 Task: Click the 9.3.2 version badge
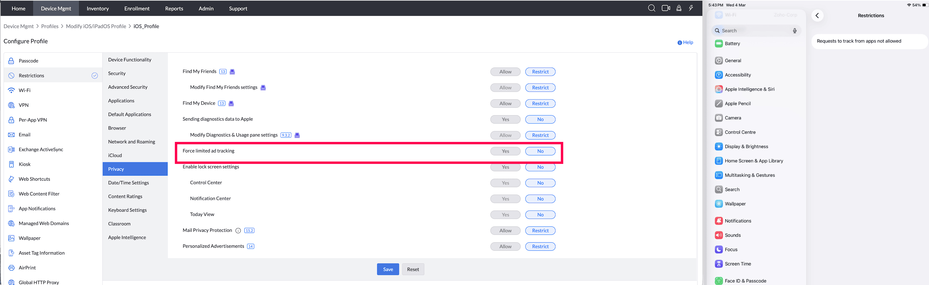click(x=286, y=135)
